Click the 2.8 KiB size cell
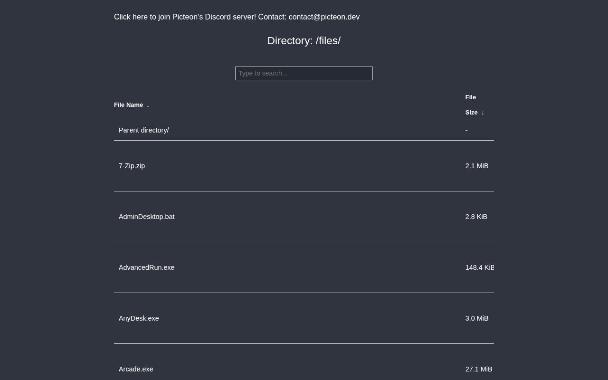The height and width of the screenshot is (380, 608). coord(476,217)
